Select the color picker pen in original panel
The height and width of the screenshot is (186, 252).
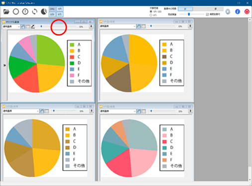tap(33, 26)
